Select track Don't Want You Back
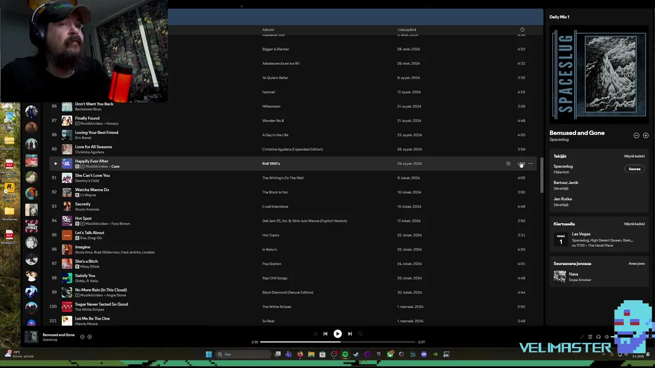The height and width of the screenshot is (368, 655). [x=94, y=104]
